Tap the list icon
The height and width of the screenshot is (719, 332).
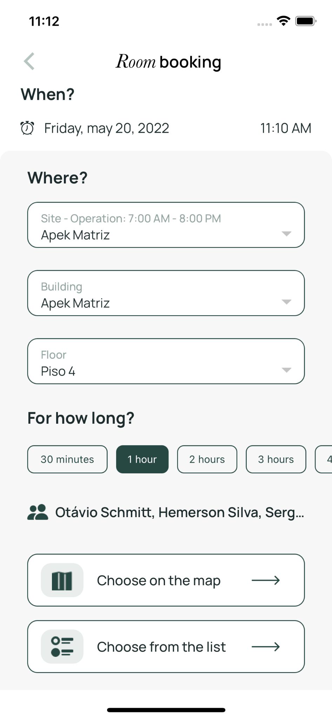click(x=62, y=646)
